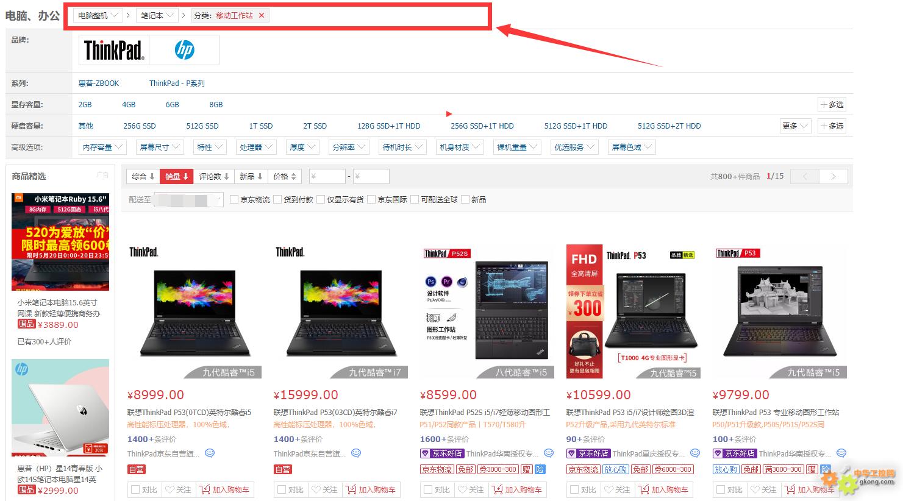The height and width of the screenshot is (501, 903).
Task: Open chat icon for ¥8999.00 ThinkPad P53
Action: point(210,453)
